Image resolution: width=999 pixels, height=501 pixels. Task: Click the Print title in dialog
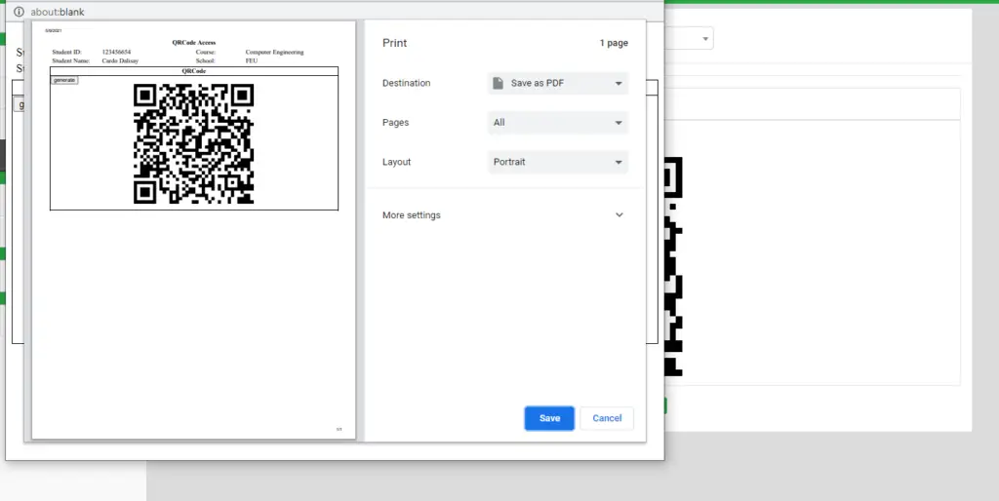click(x=394, y=43)
